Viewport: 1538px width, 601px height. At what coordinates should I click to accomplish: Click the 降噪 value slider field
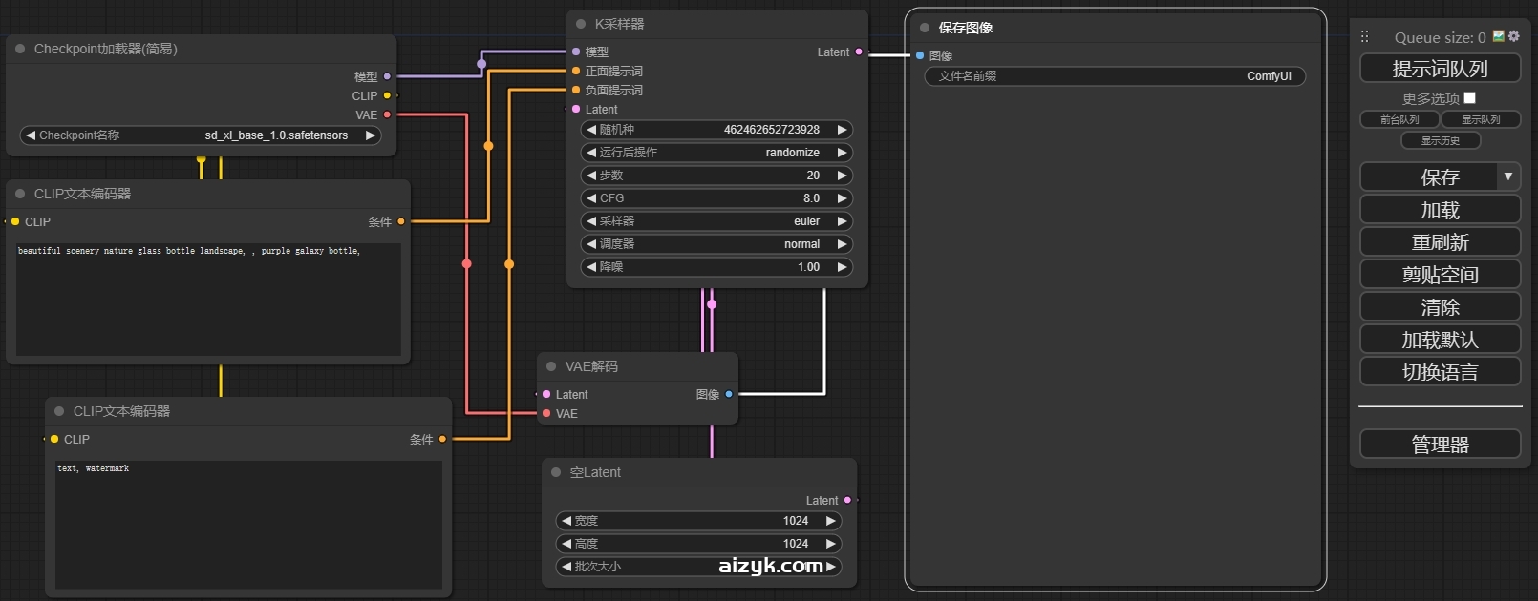point(716,267)
